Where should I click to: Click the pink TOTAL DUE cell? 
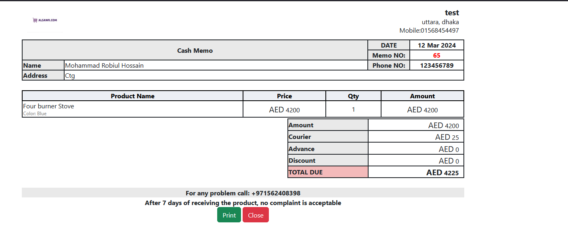point(328,172)
